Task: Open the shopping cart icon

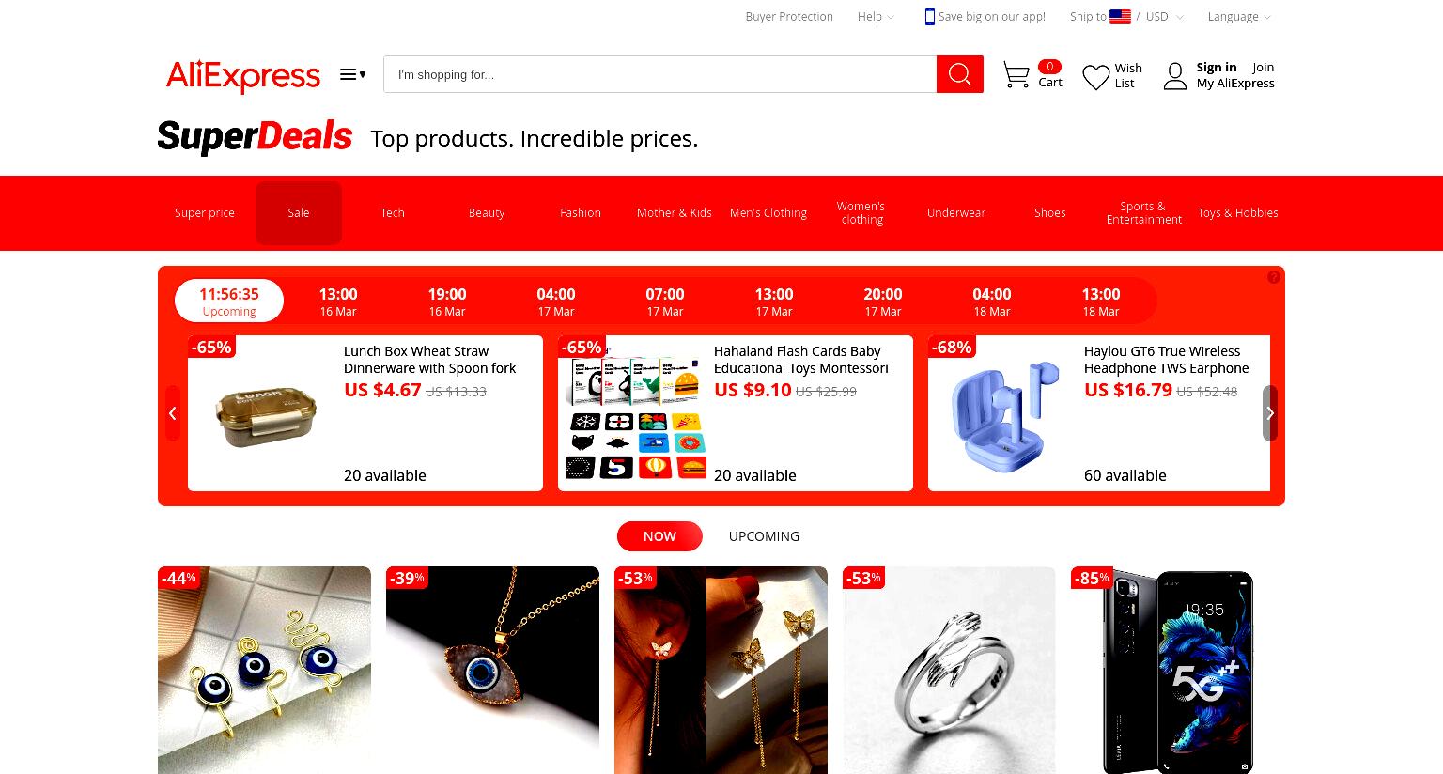Action: 1016,75
